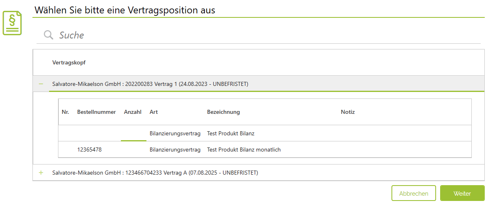Select Salvatore-Mikaelson GmbH 202200283 Vertrag 1 row
This screenshot has width=488, height=205.
(x=259, y=84)
